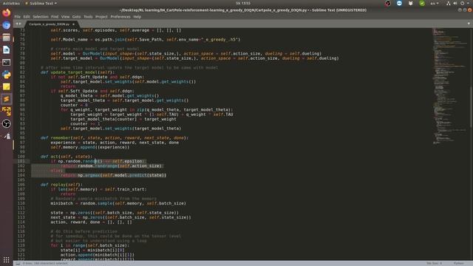Open the Find menu
The width and height of the screenshot is (473, 266).
55,17
